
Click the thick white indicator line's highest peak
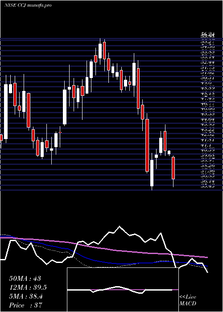pyautogui.click(x=119, y=226)
